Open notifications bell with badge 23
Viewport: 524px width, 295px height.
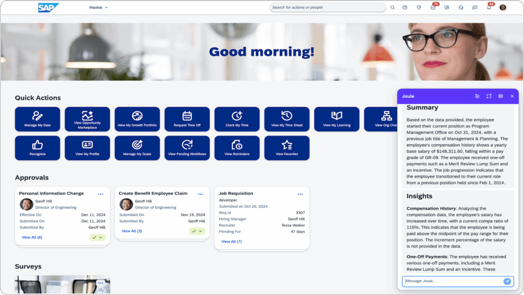pyautogui.click(x=489, y=7)
